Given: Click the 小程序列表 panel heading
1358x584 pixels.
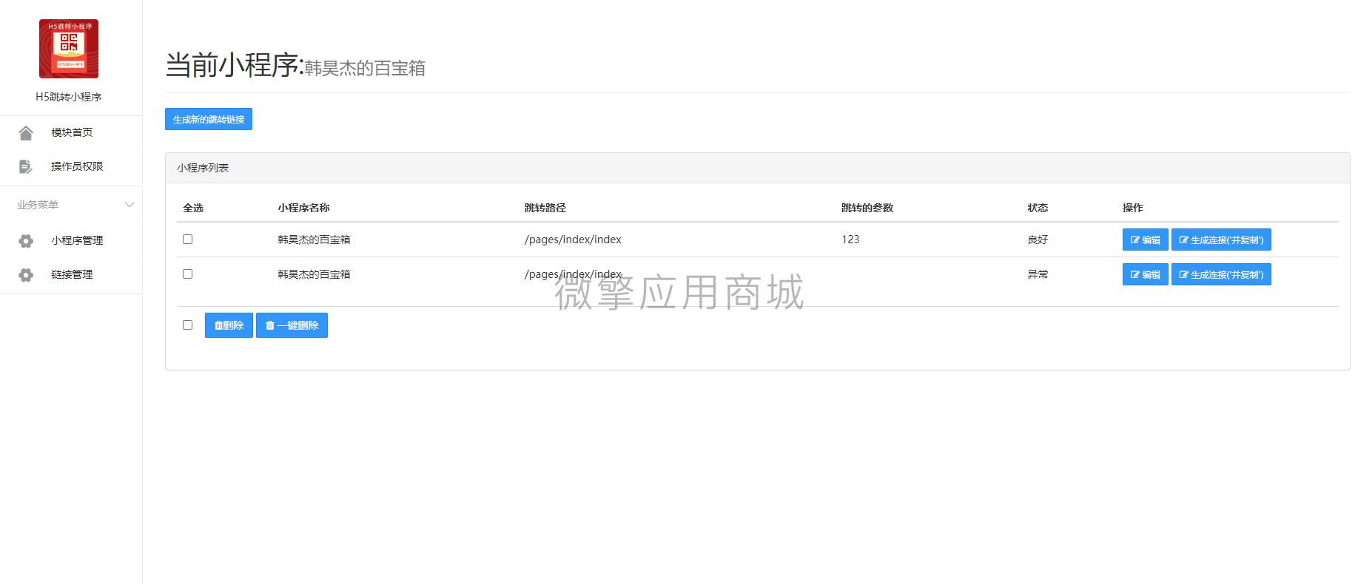Looking at the screenshot, I should pyautogui.click(x=203, y=168).
